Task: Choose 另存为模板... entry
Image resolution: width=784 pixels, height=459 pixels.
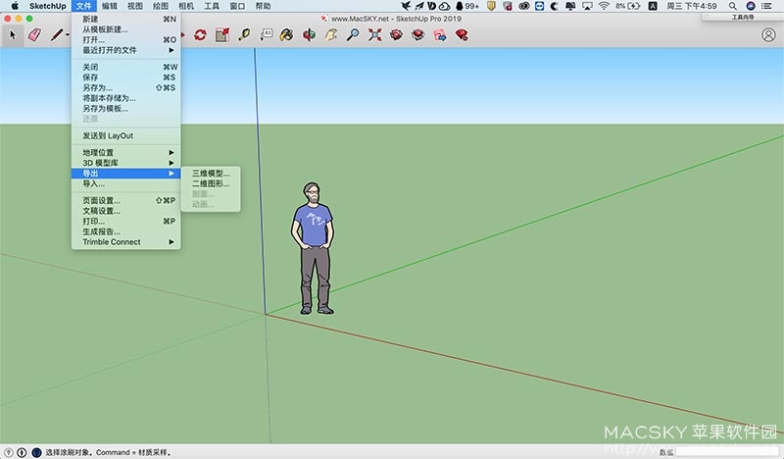Action: point(125,108)
